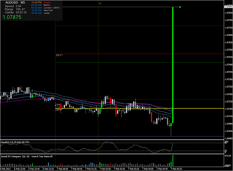The width and height of the screenshot is (233, 171).
Task: Click the 7 Feb 01:25 time label
Action: point(91,169)
